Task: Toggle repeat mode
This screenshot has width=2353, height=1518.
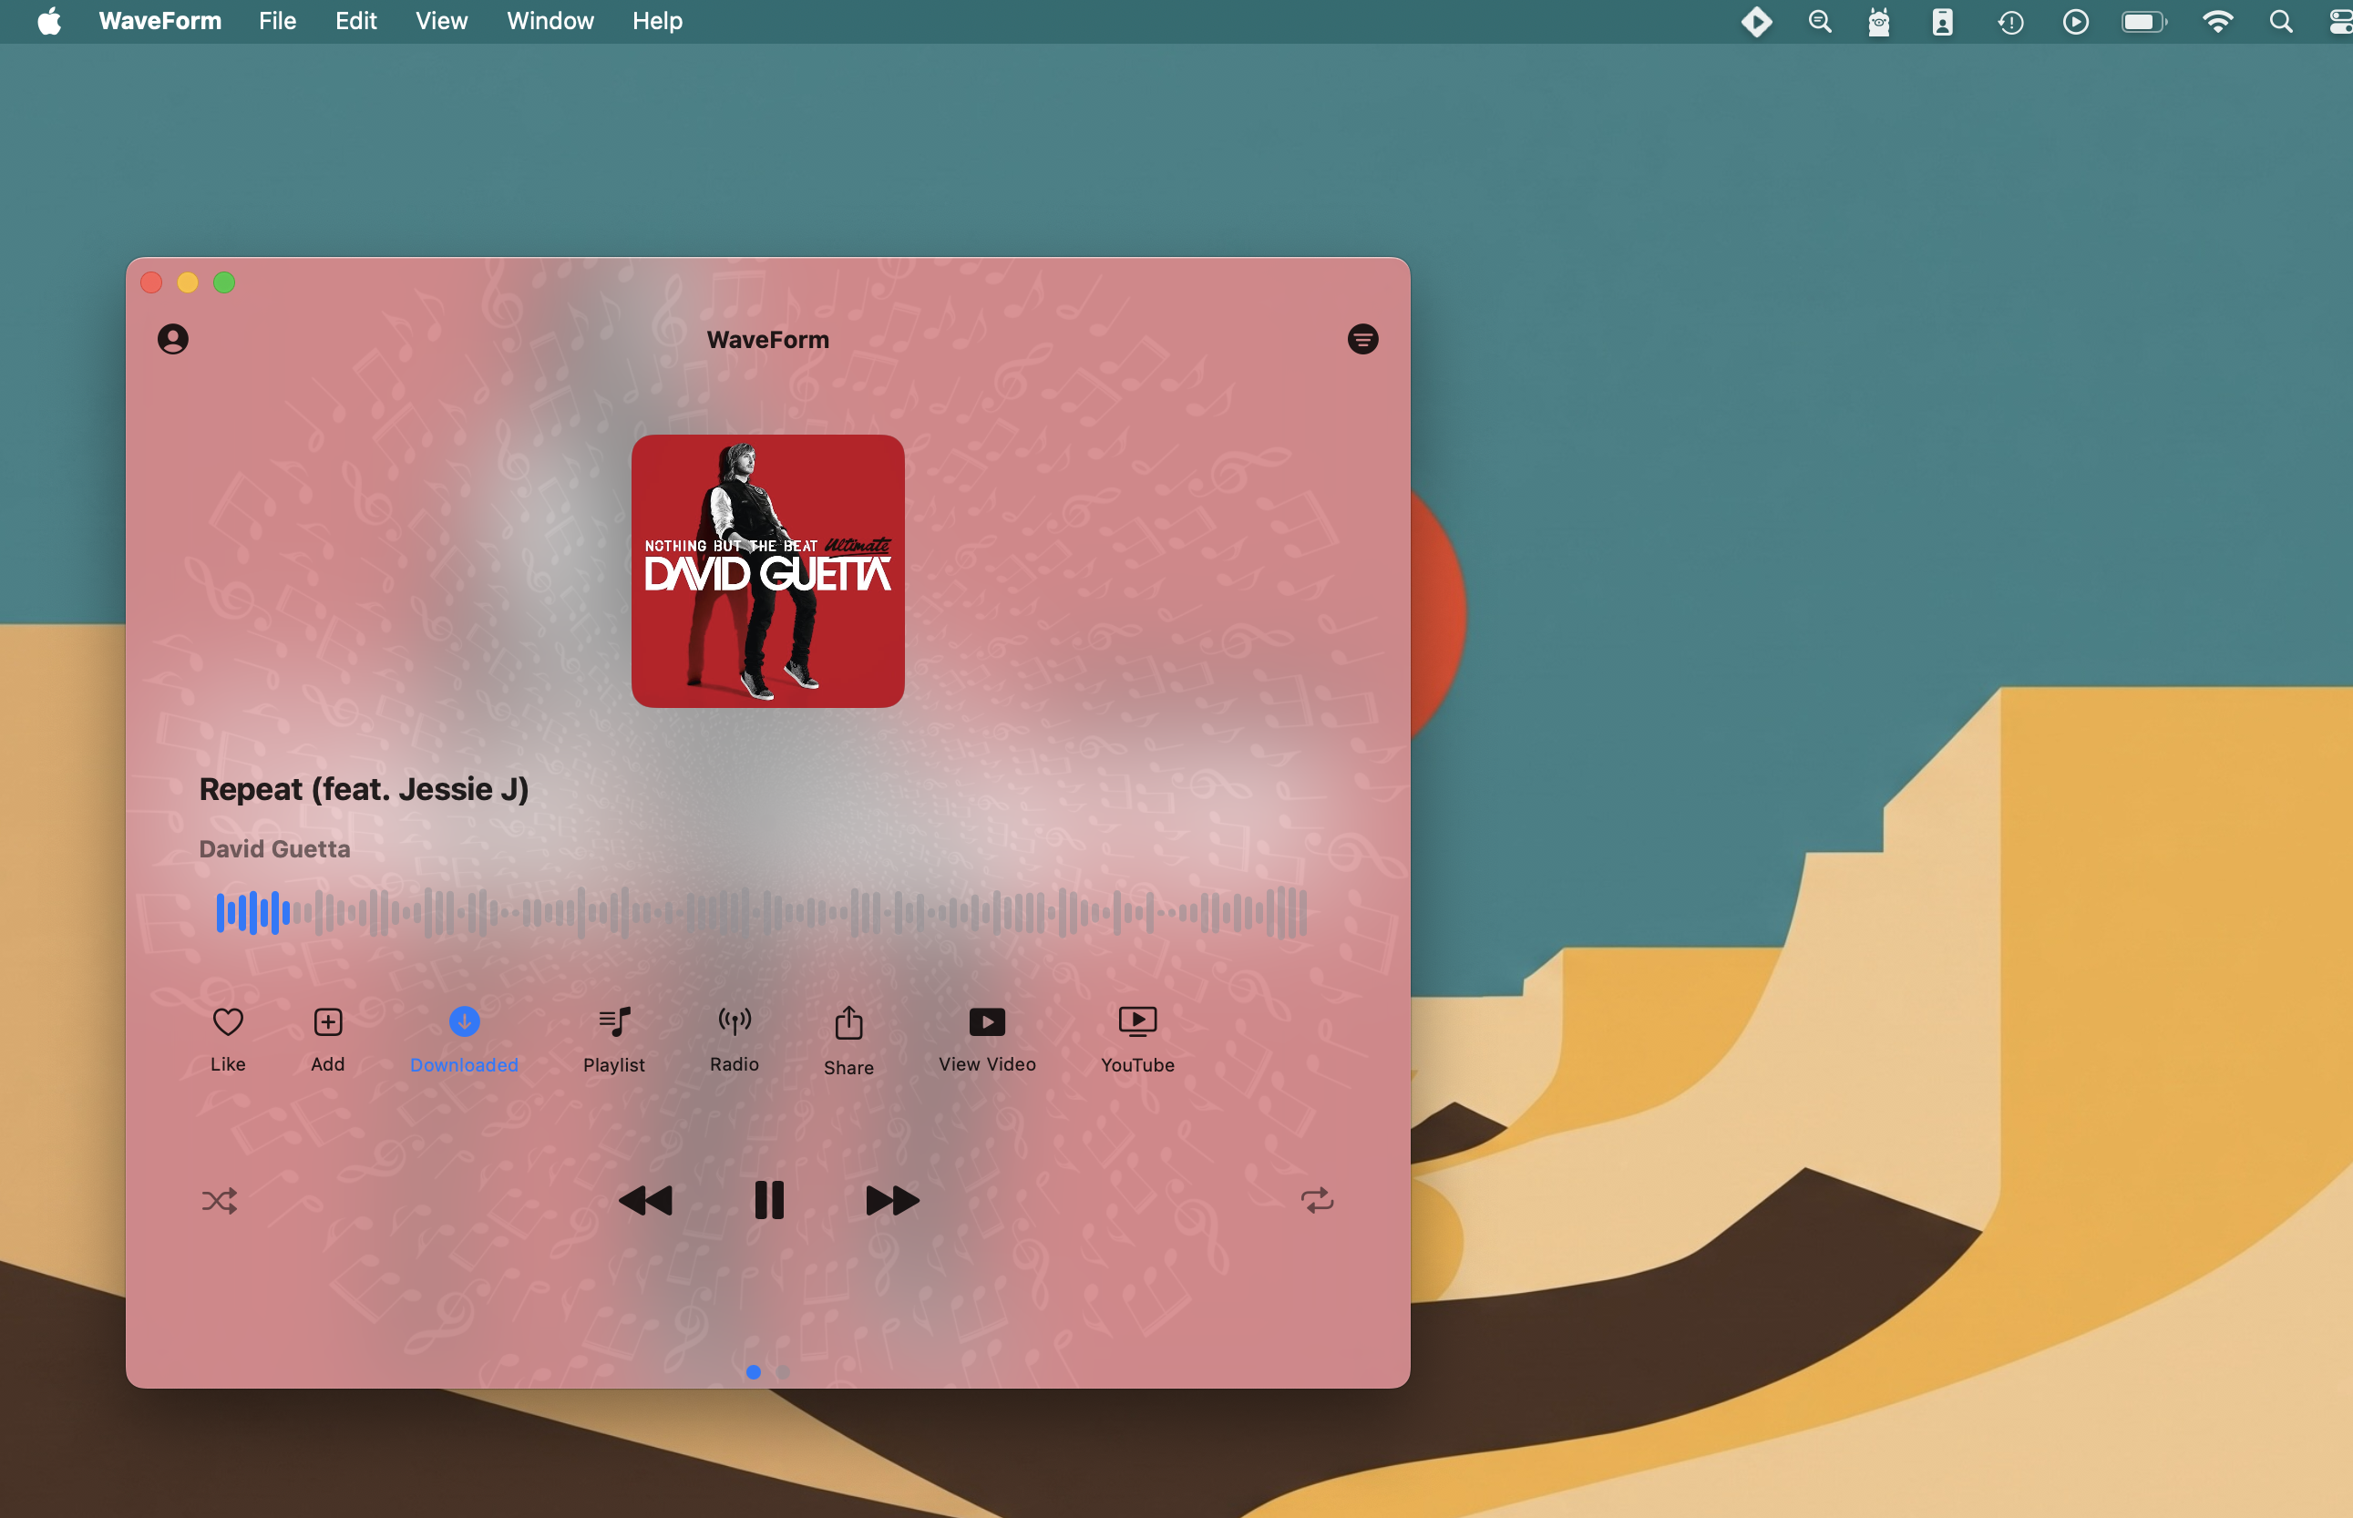Action: click(x=1317, y=1201)
